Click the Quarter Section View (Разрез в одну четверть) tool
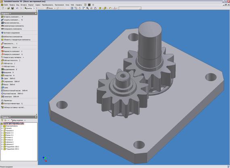The height and width of the screenshot is (168, 230). point(11,57)
